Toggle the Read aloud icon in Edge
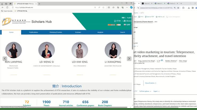Image resolution: width=197 pixels, height=110 pixels. (99, 7)
